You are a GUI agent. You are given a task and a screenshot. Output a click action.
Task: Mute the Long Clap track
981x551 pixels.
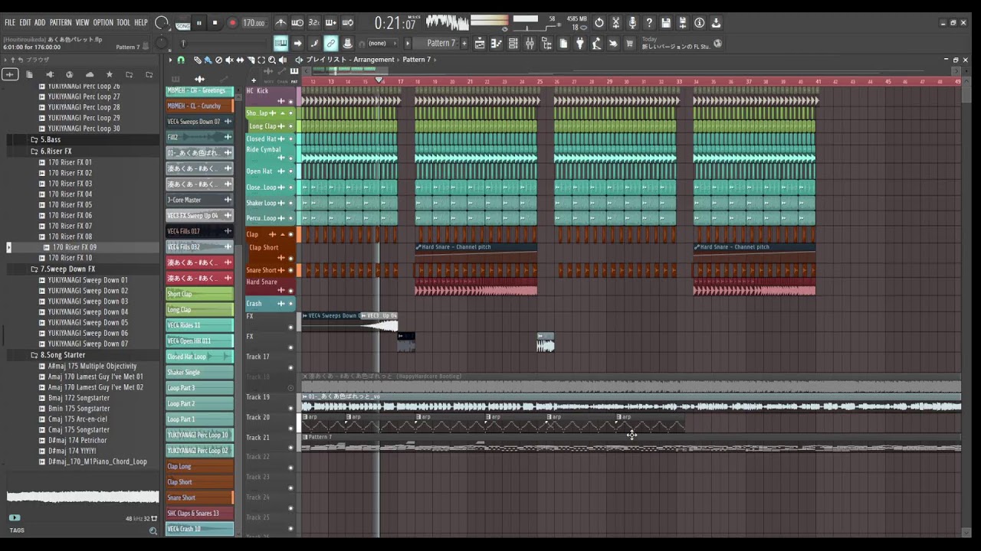[290, 126]
